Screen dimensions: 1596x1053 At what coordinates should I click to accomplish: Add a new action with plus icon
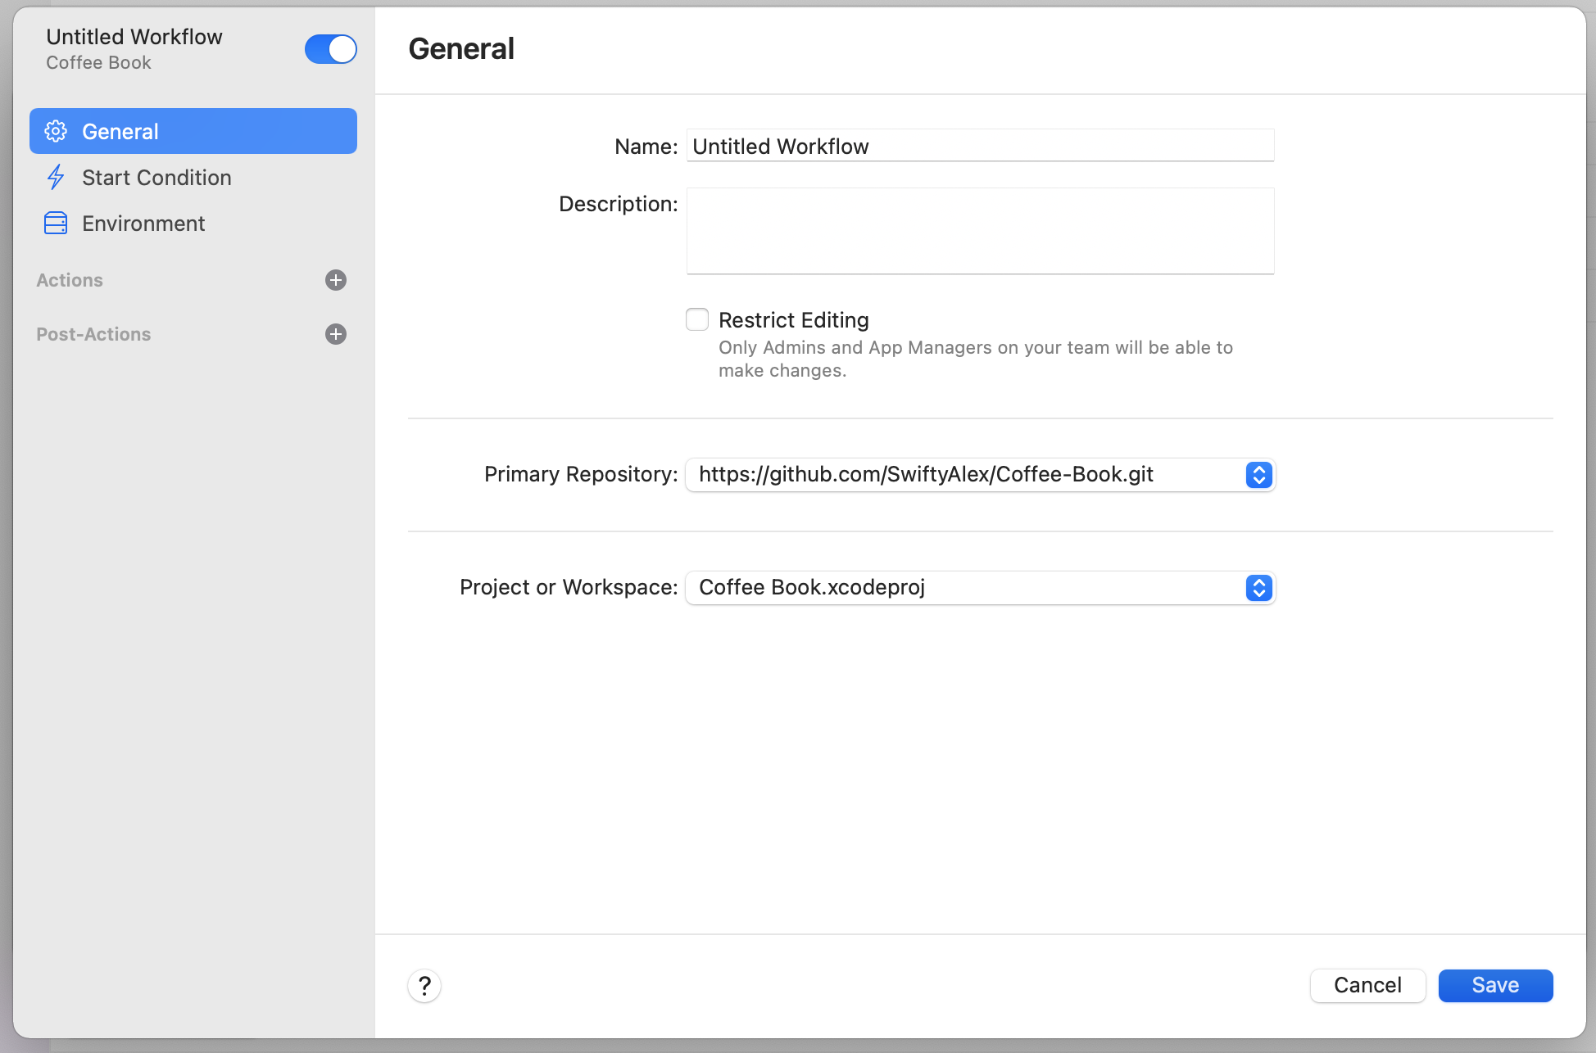[336, 280]
